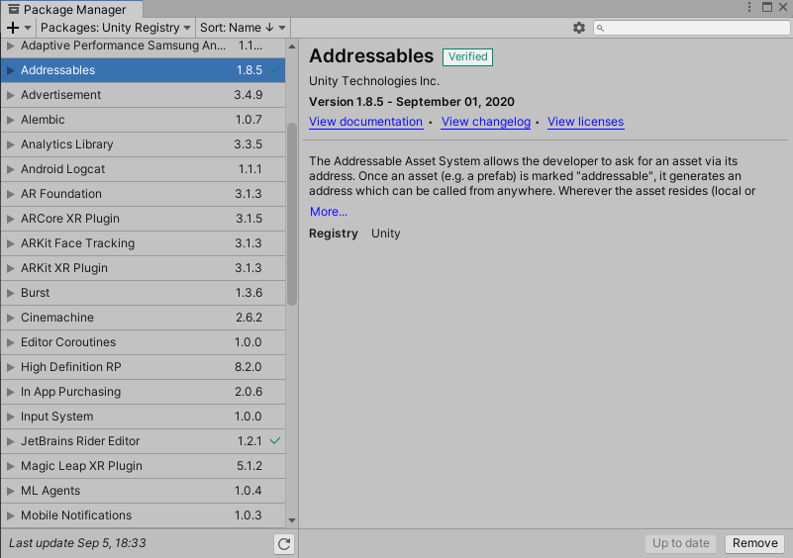Open the Sort: Name dropdown
The height and width of the screenshot is (558, 793).
point(243,28)
